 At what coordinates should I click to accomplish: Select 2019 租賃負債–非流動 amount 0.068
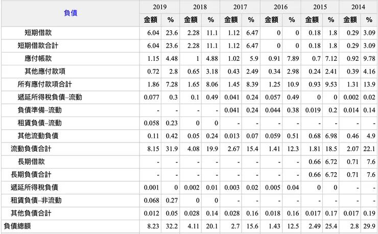coord(152,200)
